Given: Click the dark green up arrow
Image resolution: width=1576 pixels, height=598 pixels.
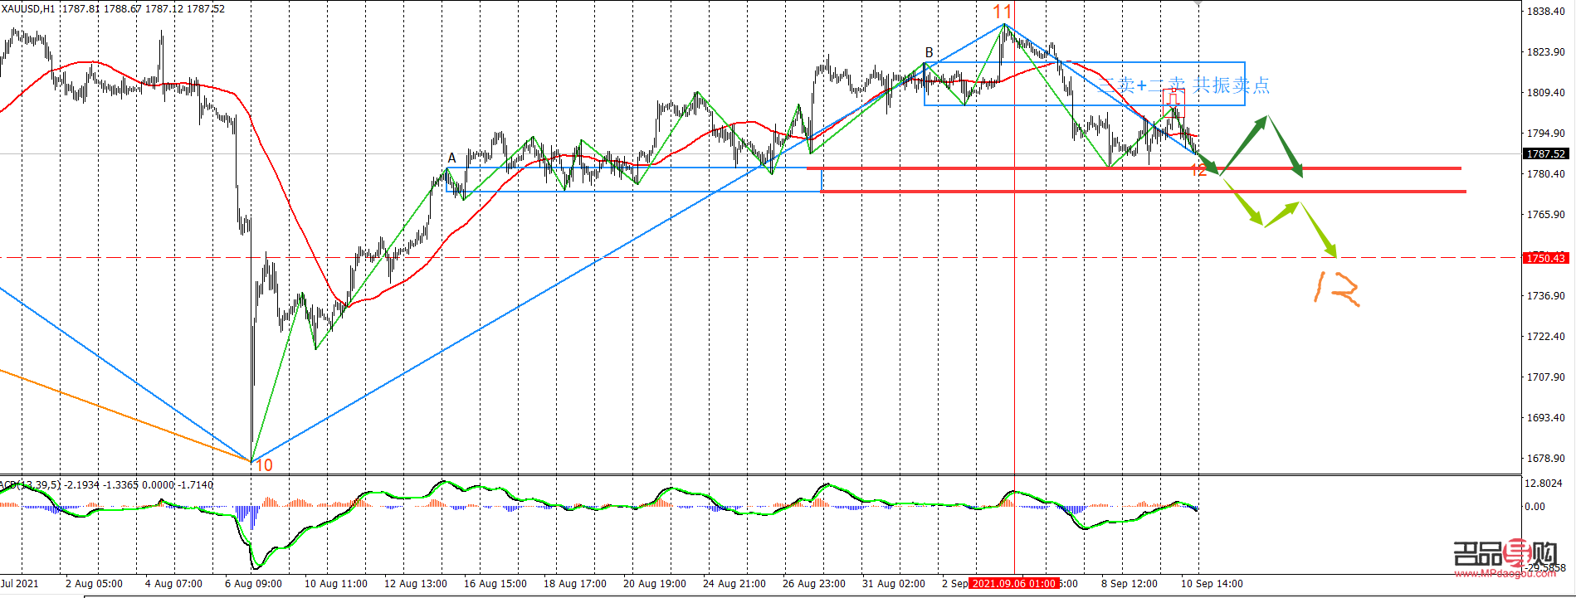Looking at the screenshot, I should (x=1244, y=143).
